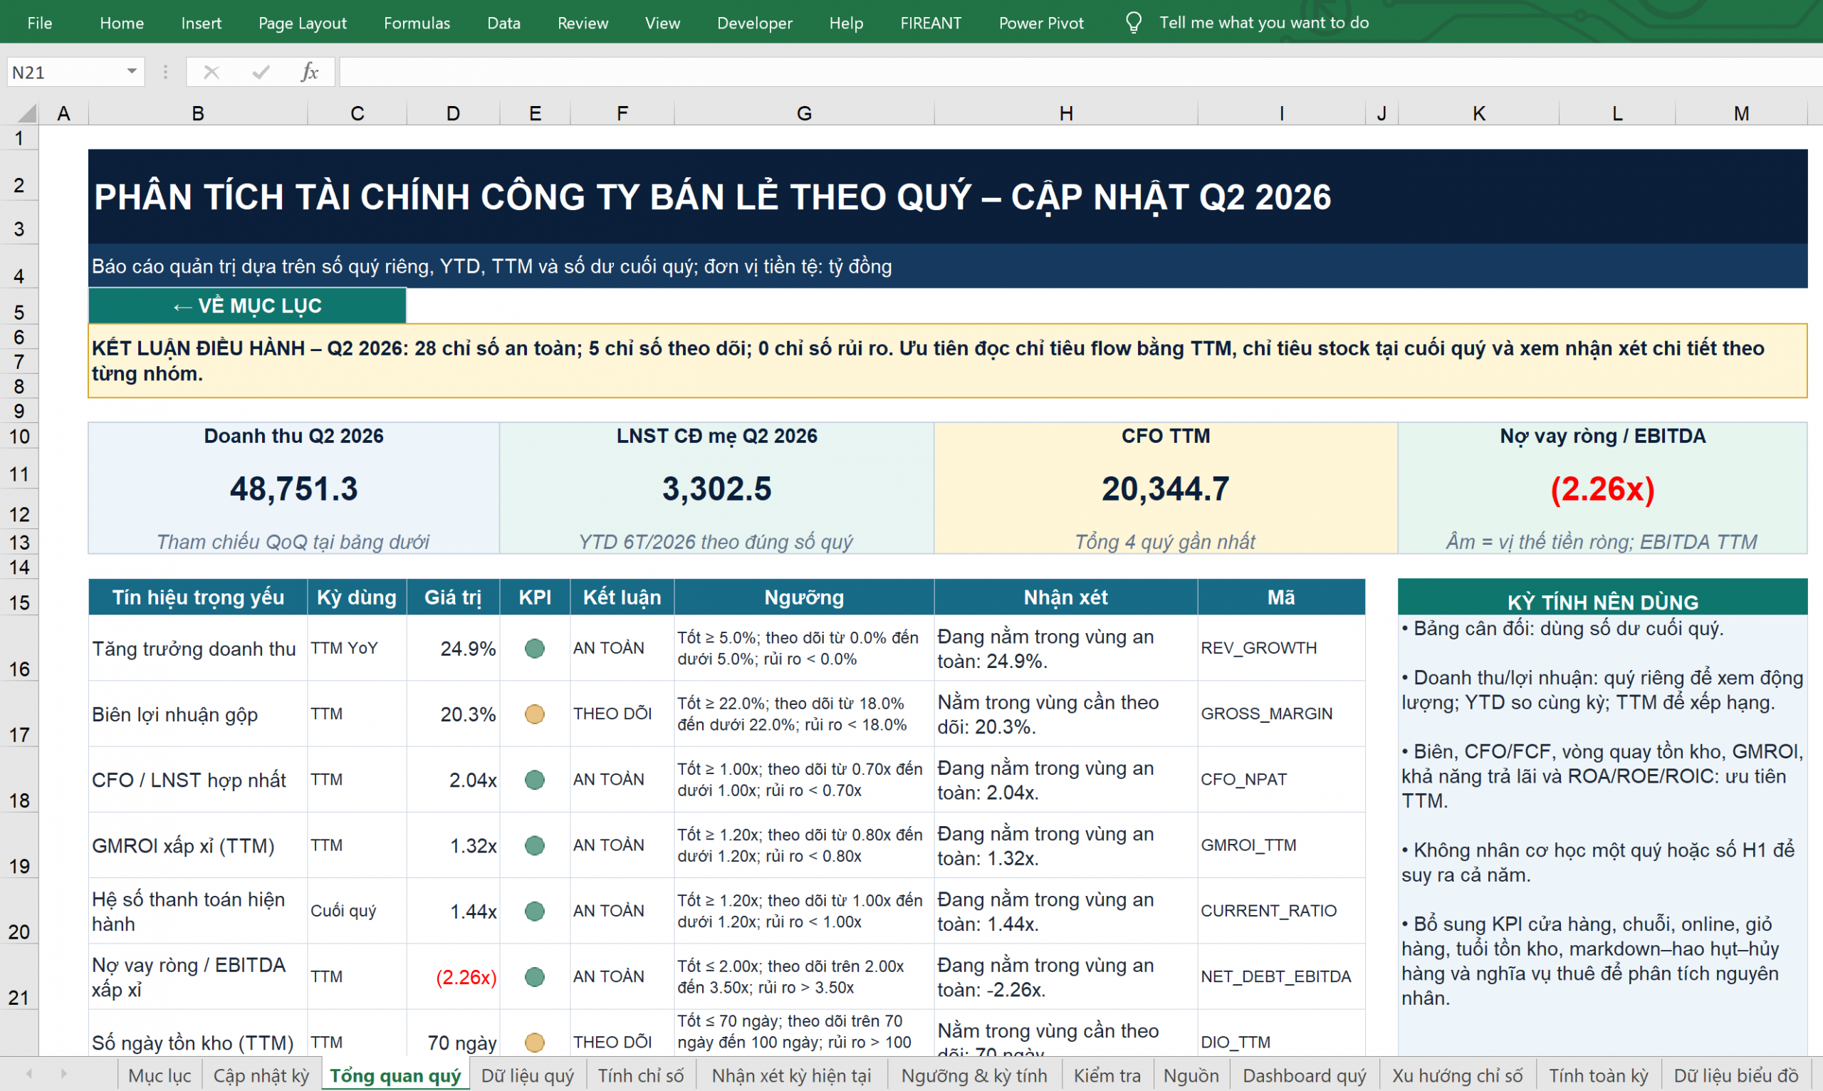Click the formula bar input area
The width and height of the screenshot is (1823, 1091).
pos(1079,72)
